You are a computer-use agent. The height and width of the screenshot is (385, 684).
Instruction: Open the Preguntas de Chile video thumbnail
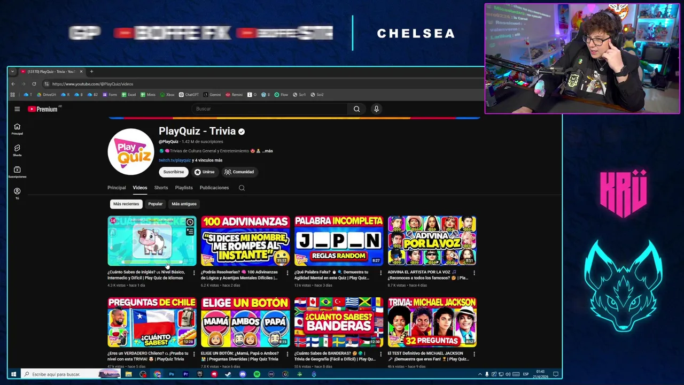pyautogui.click(x=152, y=322)
